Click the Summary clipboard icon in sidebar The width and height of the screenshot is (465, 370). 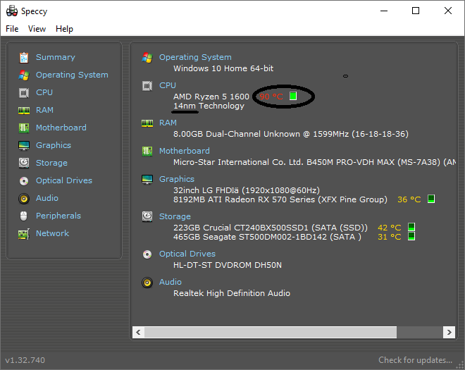24,58
